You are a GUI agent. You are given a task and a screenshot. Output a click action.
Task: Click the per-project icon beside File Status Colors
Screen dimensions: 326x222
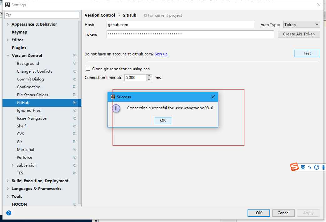pos(74,95)
